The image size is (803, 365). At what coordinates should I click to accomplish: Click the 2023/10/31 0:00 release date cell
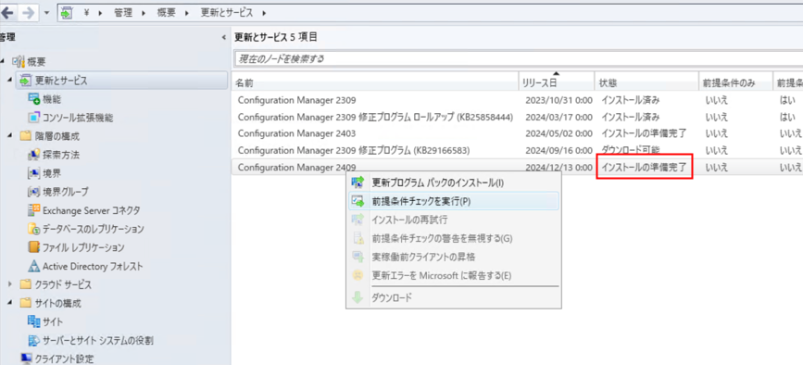click(558, 100)
